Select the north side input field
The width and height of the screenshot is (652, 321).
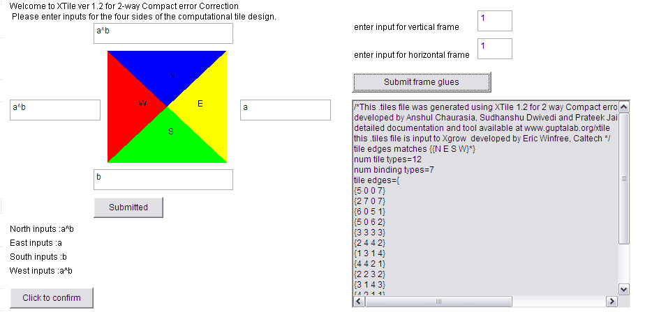pyautogui.click(x=163, y=33)
